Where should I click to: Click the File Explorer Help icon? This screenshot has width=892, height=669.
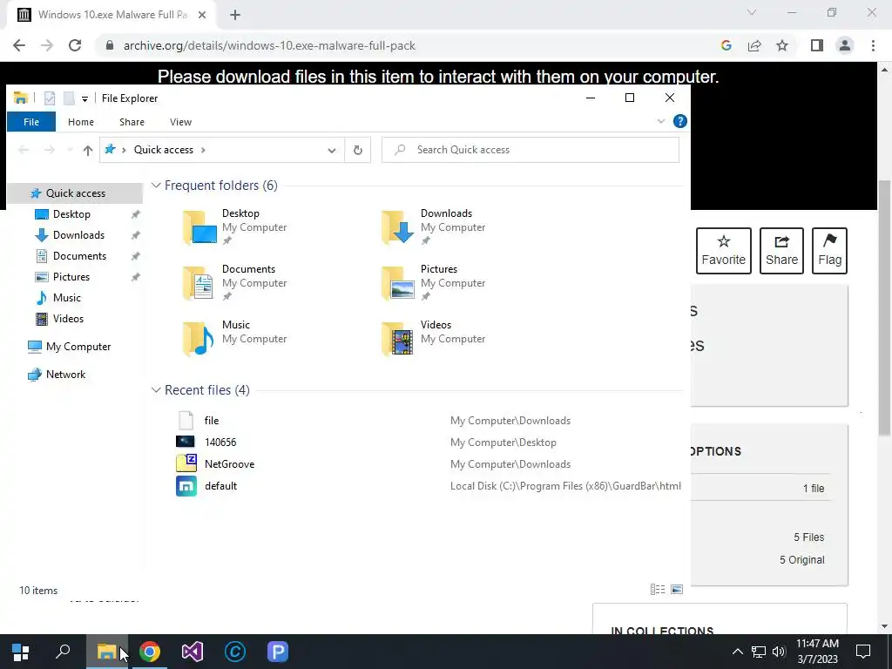[x=679, y=121]
